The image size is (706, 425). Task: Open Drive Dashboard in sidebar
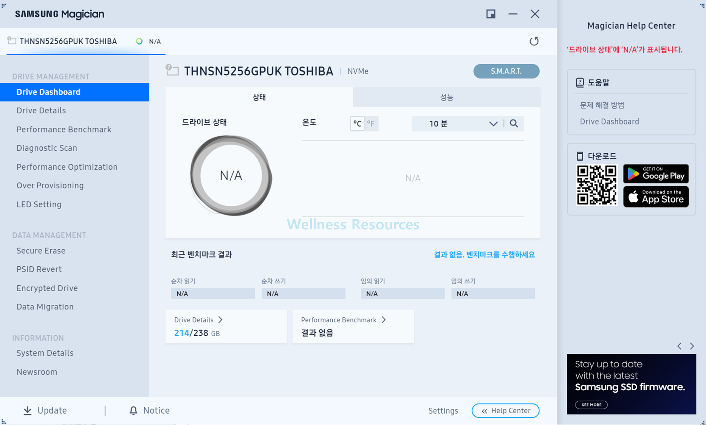point(74,92)
